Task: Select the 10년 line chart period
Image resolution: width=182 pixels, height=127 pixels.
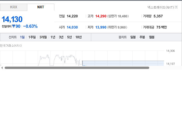Action: [79, 37]
